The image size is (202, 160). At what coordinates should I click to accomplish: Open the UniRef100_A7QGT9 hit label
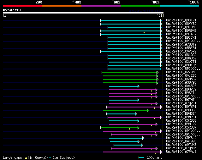[181, 45]
